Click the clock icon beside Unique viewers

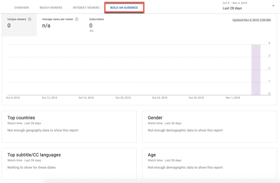click(30, 19)
